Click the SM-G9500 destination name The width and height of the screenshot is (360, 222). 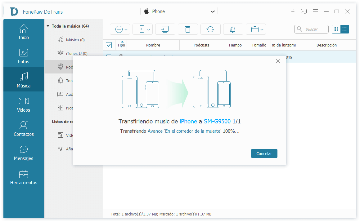coord(217,121)
